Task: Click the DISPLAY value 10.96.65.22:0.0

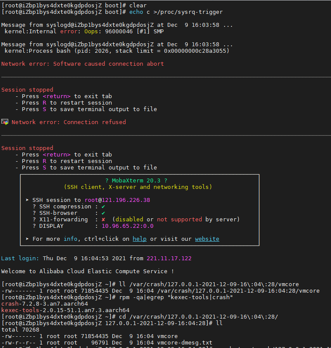Action: click(127, 226)
